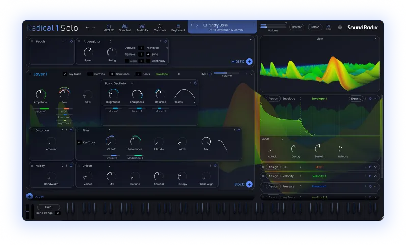Image resolution: width=406 pixels, height=245 pixels.
Task: Open the MIDI FX section
Action: (x=109, y=28)
